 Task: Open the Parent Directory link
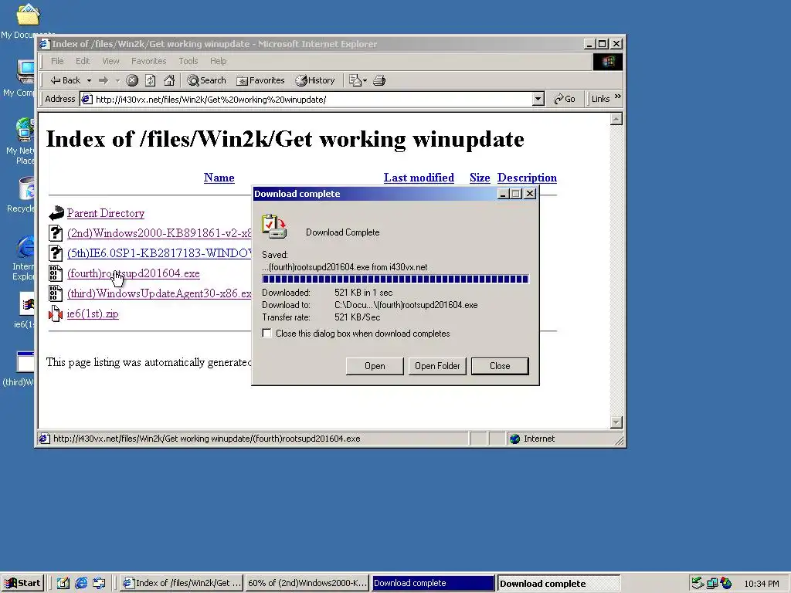[105, 213]
